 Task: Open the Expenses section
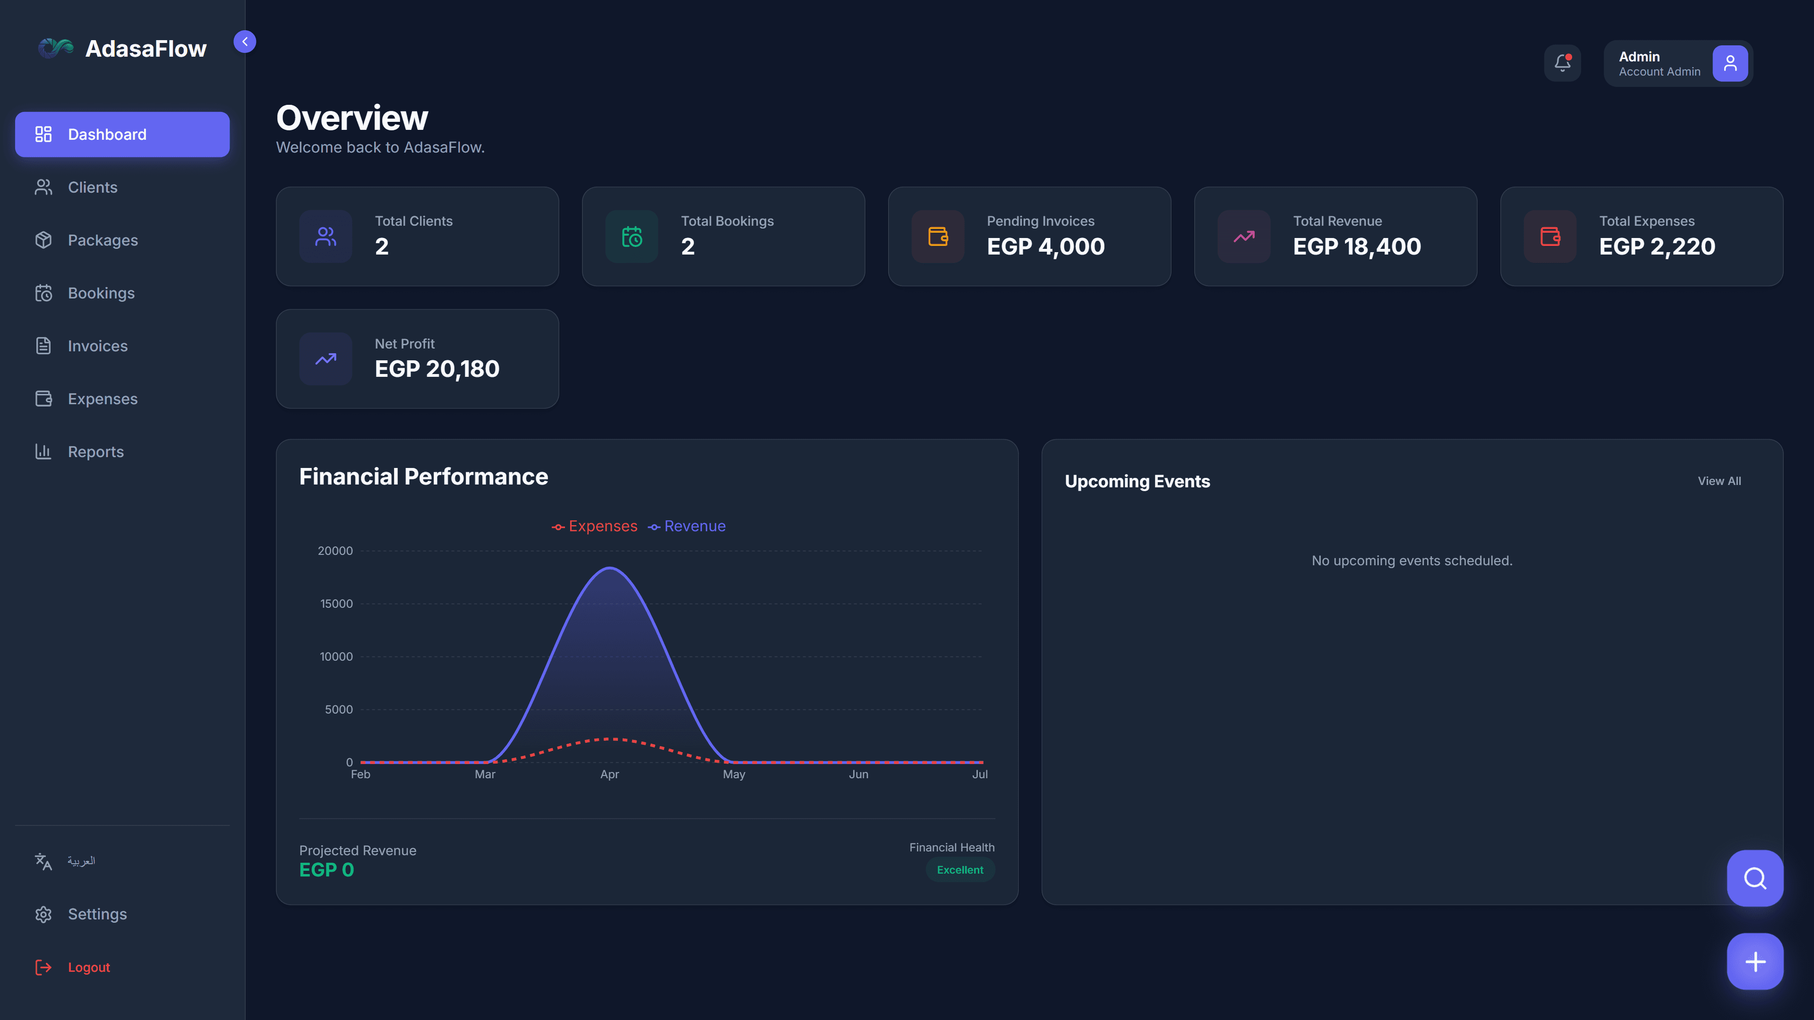click(x=122, y=399)
